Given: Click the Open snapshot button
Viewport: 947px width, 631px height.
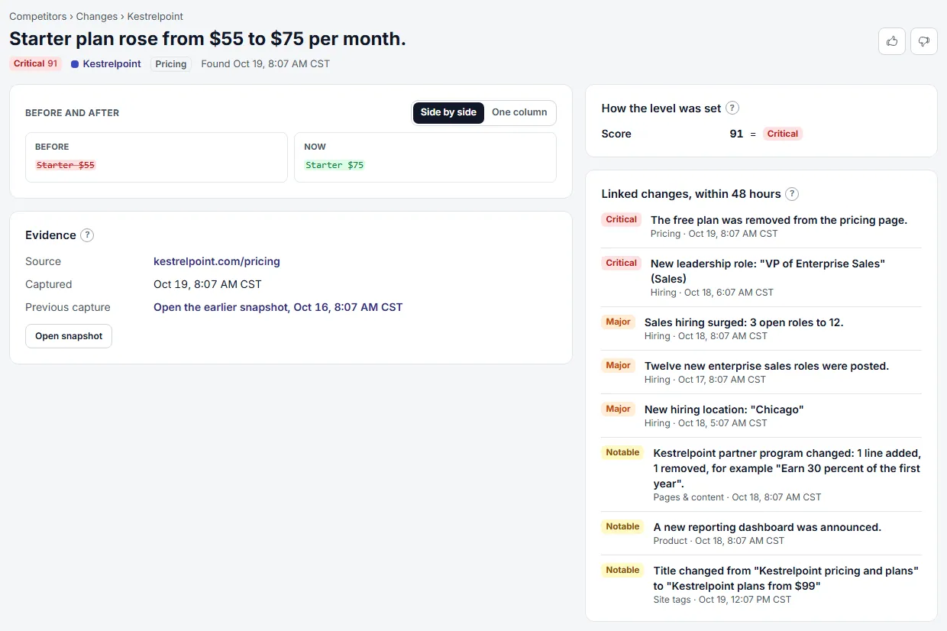Looking at the screenshot, I should click(69, 336).
